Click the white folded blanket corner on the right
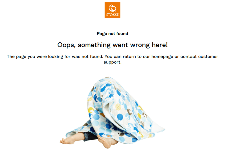225x168 pixels. (x=158, y=127)
